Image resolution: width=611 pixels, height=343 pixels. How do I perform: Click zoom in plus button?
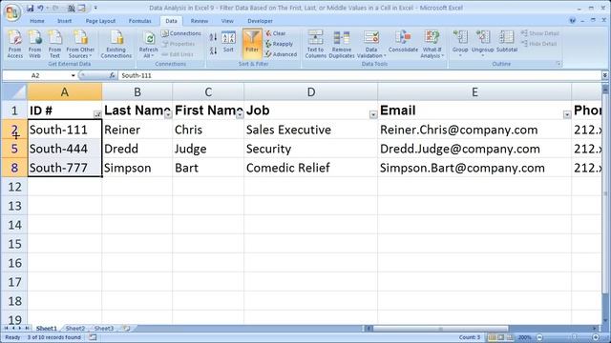pos(596,337)
